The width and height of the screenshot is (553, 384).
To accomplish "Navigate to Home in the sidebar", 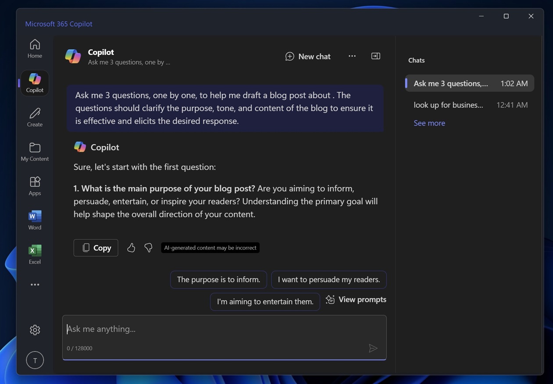I will (35, 48).
